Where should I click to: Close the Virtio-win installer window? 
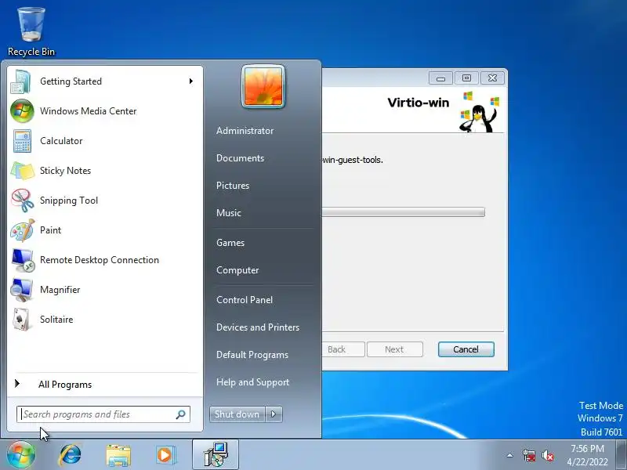point(492,78)
